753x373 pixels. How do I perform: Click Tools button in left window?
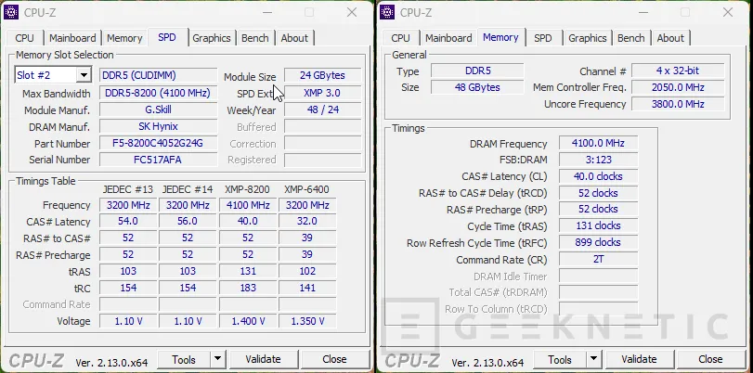click(184, 359)
